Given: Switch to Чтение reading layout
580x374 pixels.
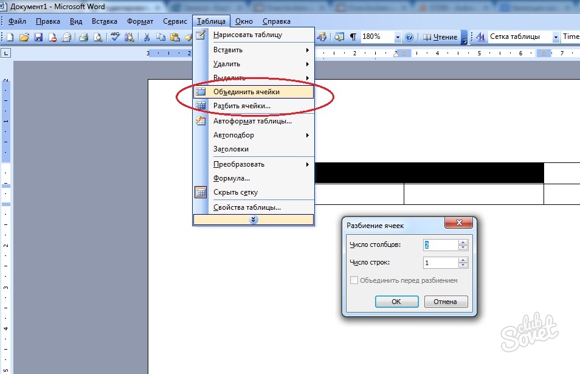Looking at the screenshot, I should [x=440, y=36].
